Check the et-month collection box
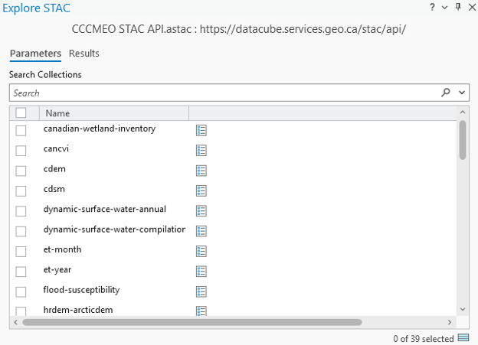 tap(21, 251)
